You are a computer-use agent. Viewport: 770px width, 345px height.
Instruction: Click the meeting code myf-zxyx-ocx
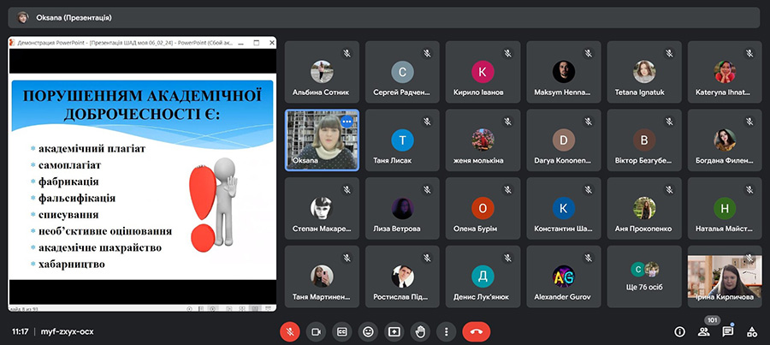[x=67, y=331]
